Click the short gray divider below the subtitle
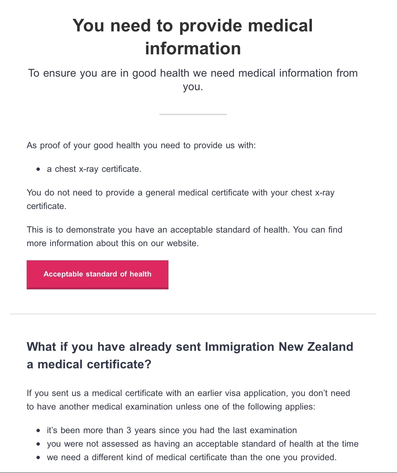The height and width of the screenshot is (473, 397). pyautogui.click(x=193, y=114)
